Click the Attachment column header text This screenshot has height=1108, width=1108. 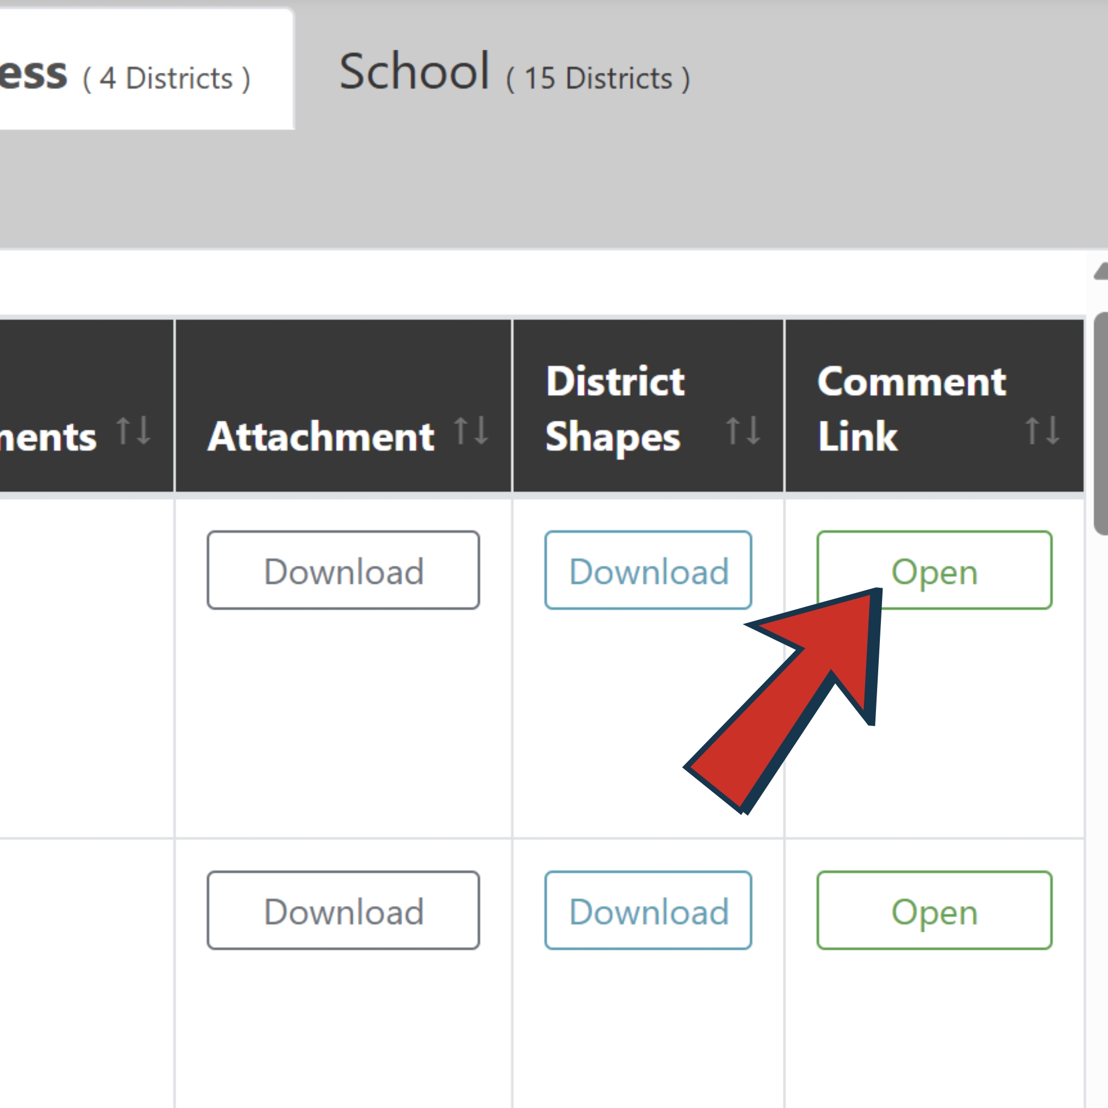321,437
